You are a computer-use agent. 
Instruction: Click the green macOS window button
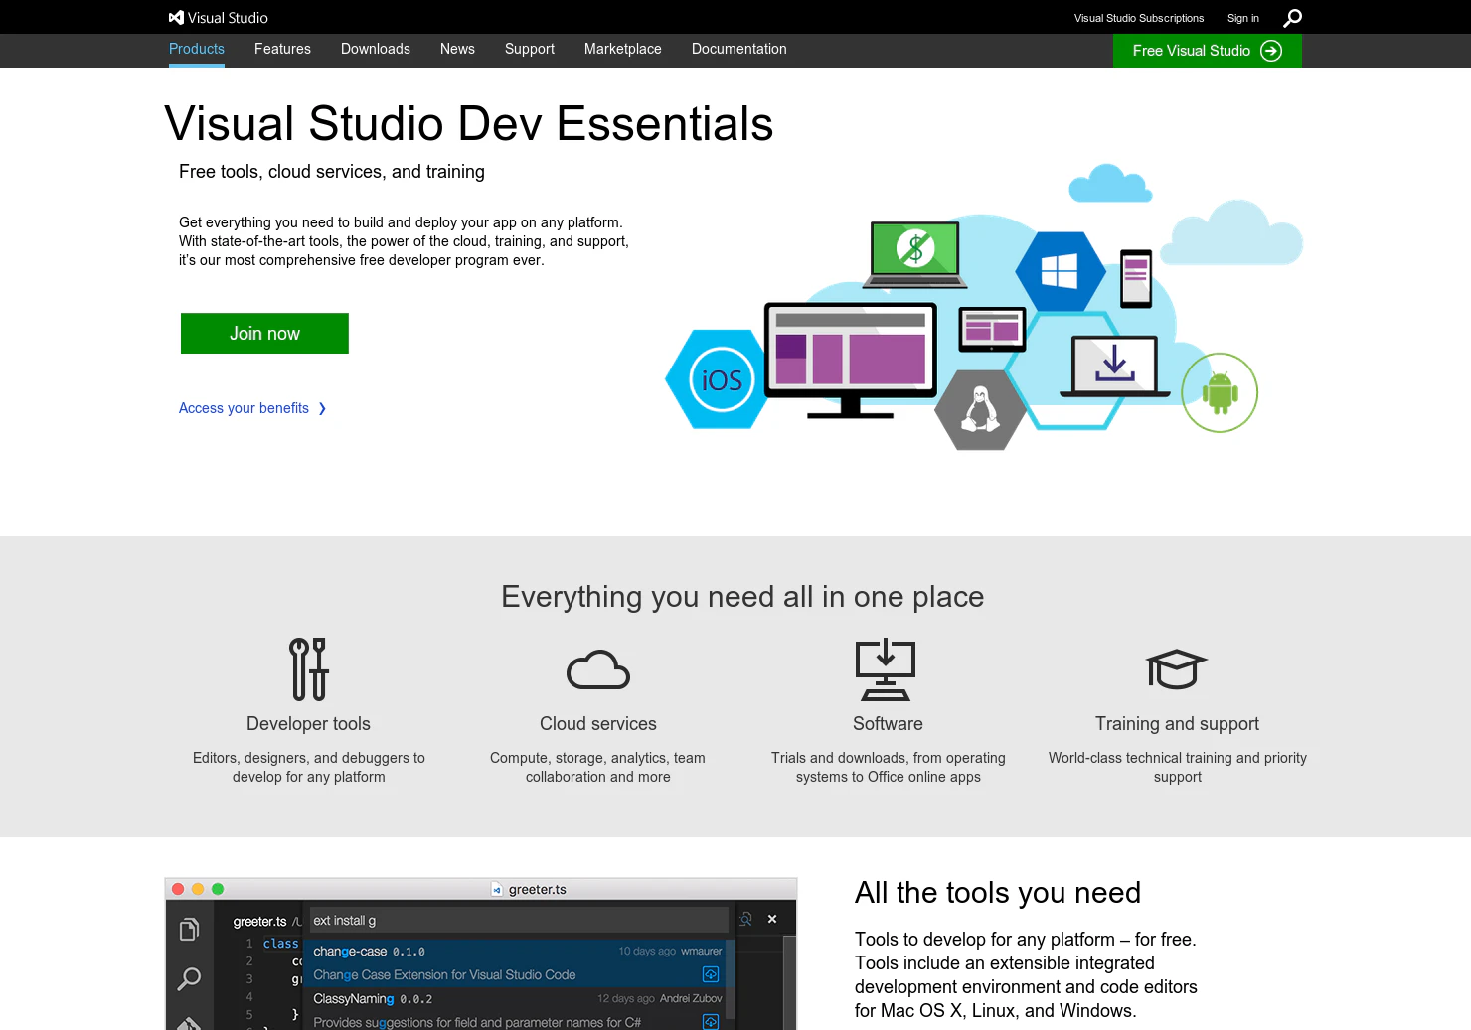(x=218, y=889)
